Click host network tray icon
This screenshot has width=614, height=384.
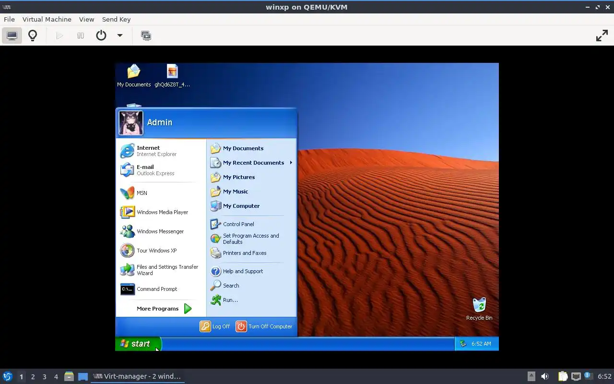click(x=576, y=376)
